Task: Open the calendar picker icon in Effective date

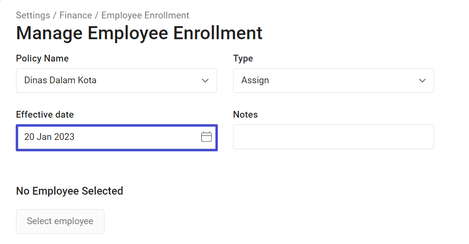Action: tap(206, 137)
